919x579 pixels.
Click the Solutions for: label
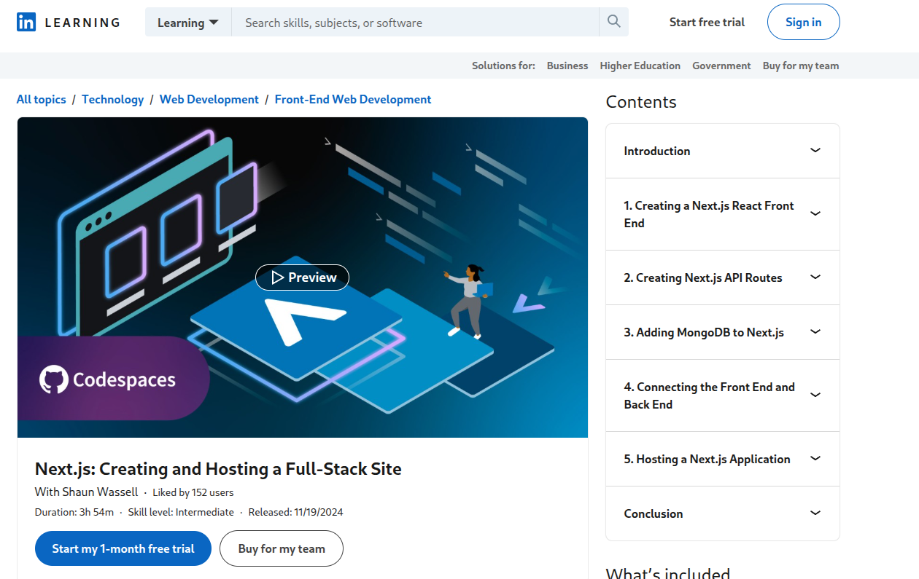503,66
